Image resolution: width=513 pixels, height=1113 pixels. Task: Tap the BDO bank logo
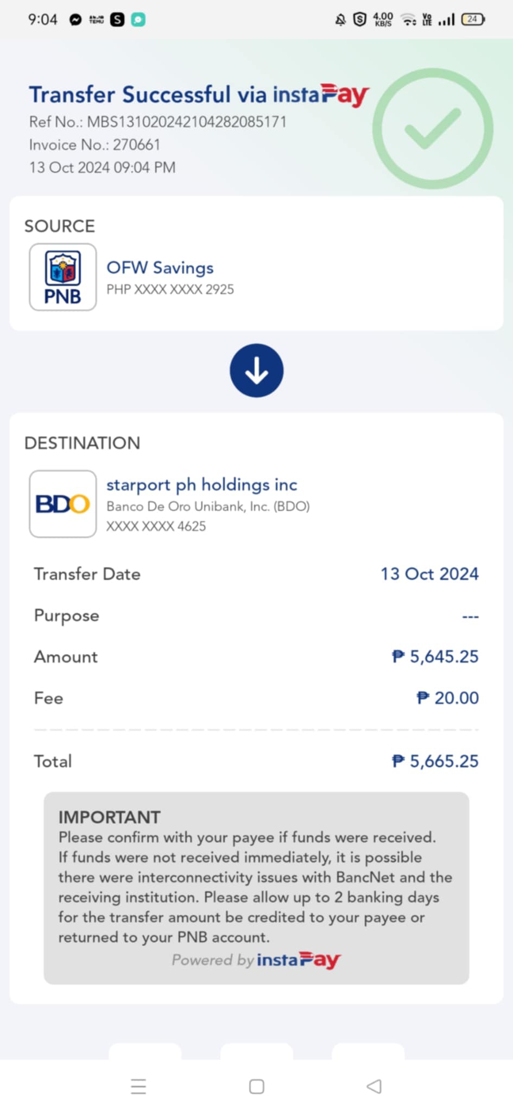pos(63,504)
